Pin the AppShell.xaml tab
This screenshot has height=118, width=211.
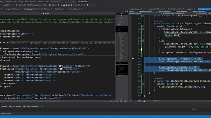(x=65, y=9)
